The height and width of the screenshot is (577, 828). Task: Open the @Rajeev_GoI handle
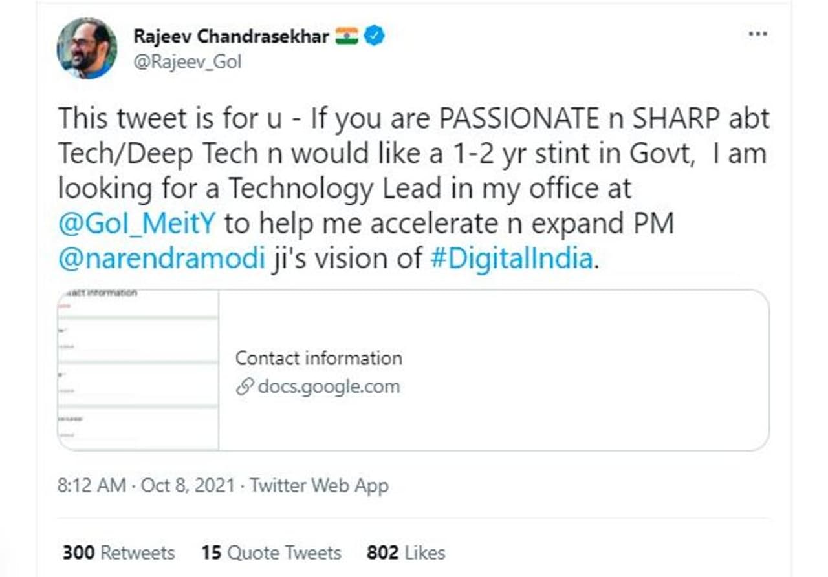[x=188, y=63]
